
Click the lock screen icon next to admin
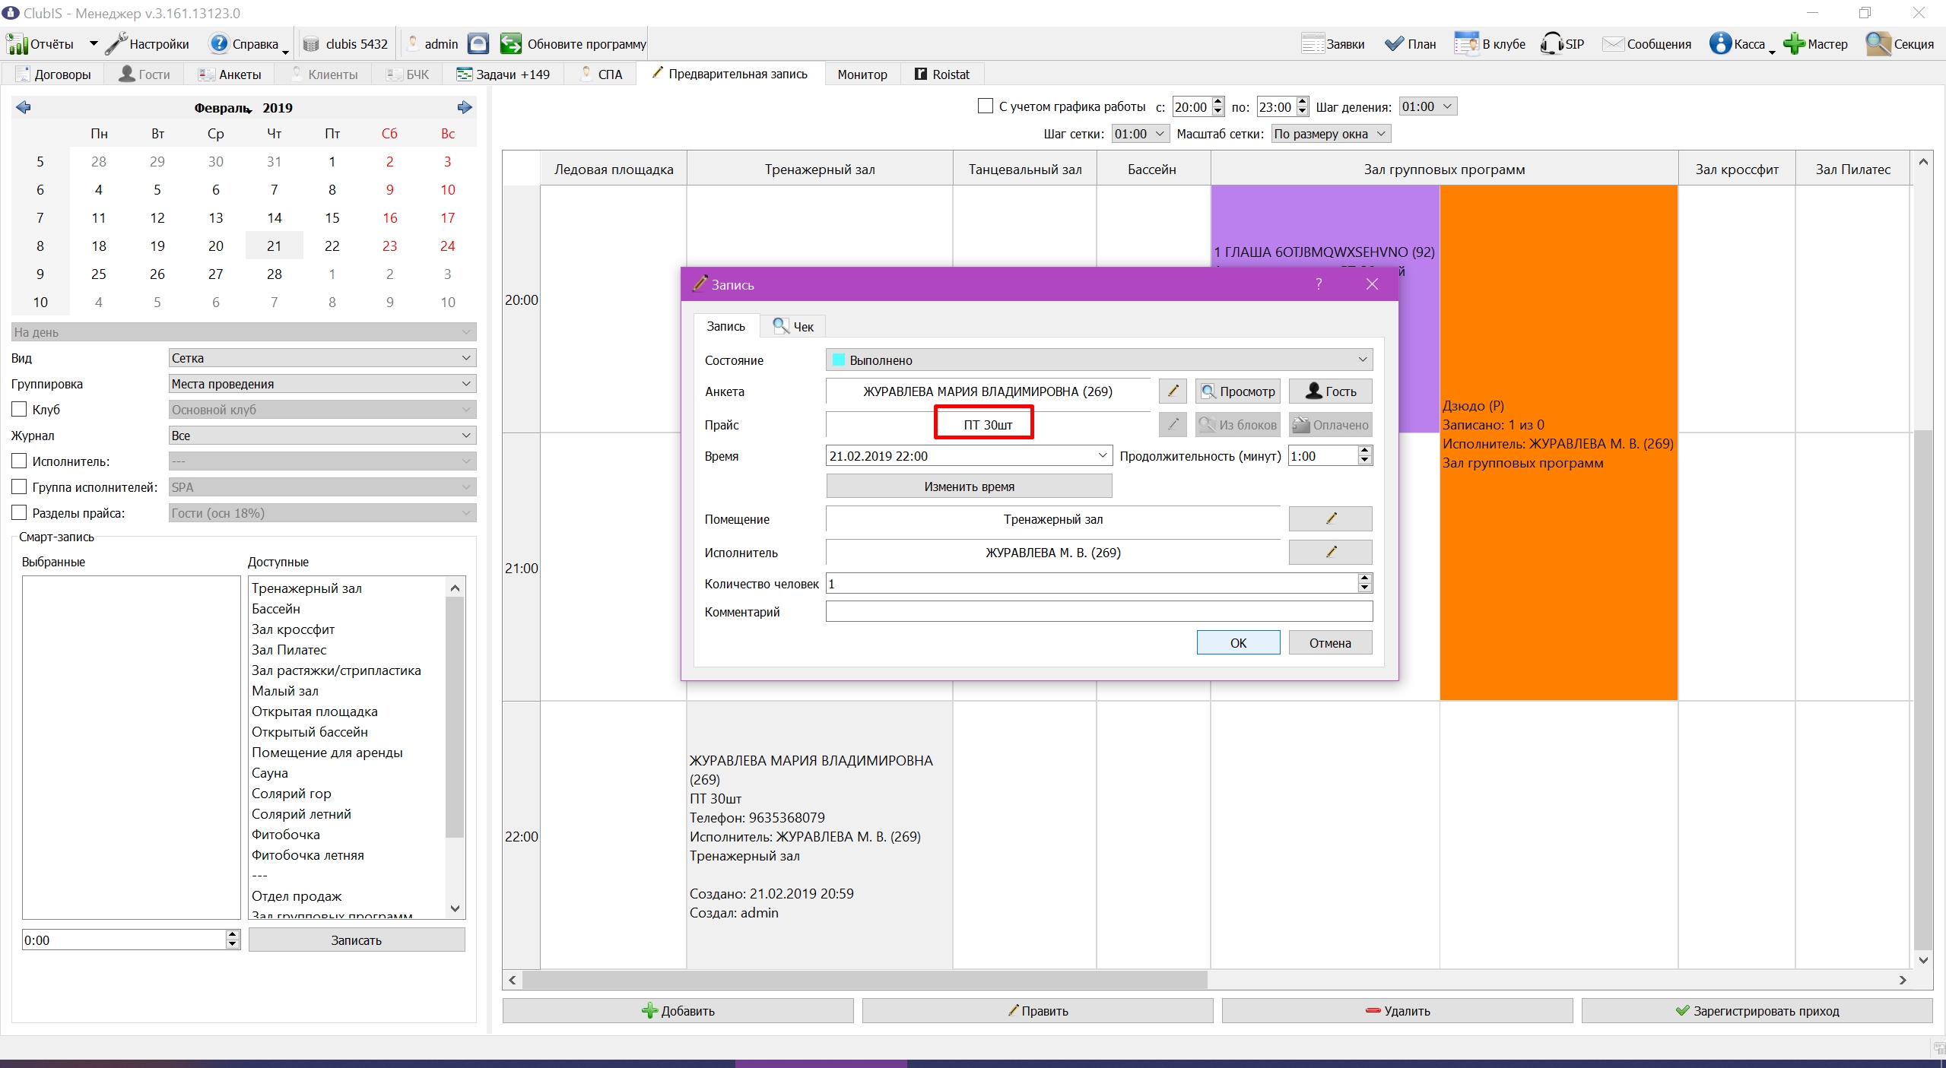[478, 43]
